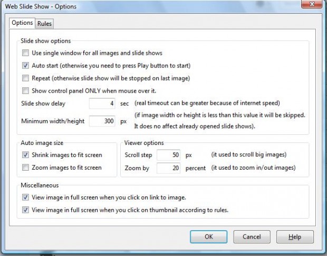The image size is (327, 256).
Task: Click the Minimum width/height field
Action: point(102,121)
